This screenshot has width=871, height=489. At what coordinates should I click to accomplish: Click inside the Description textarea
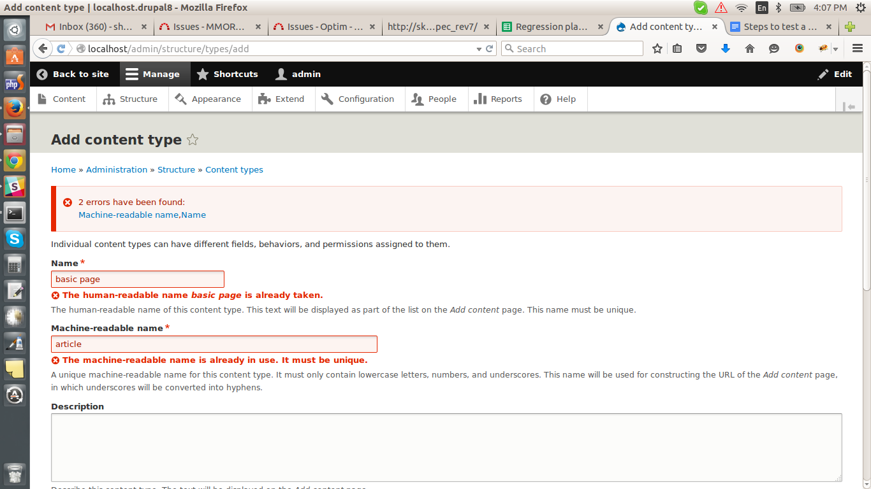point(446,447)
